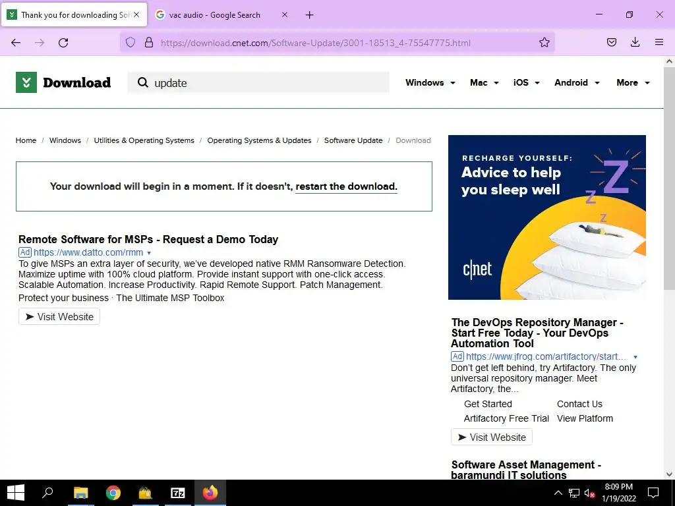Open the Firefox hamburger menu
Image resolution: width=675 pixels, height=506 pixels.
[659, 42]
